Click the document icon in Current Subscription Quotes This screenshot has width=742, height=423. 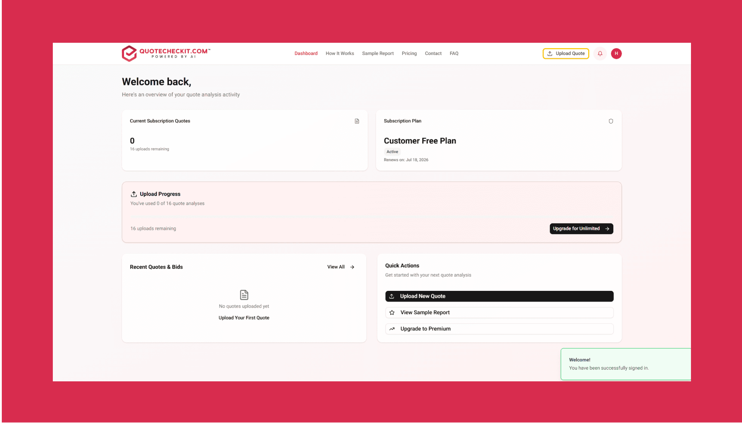(x=357, y=121)
